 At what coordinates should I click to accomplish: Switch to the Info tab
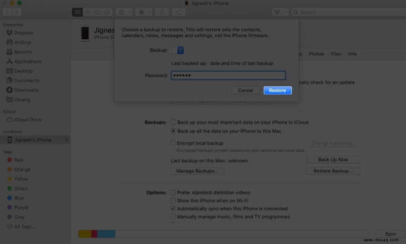352,54
